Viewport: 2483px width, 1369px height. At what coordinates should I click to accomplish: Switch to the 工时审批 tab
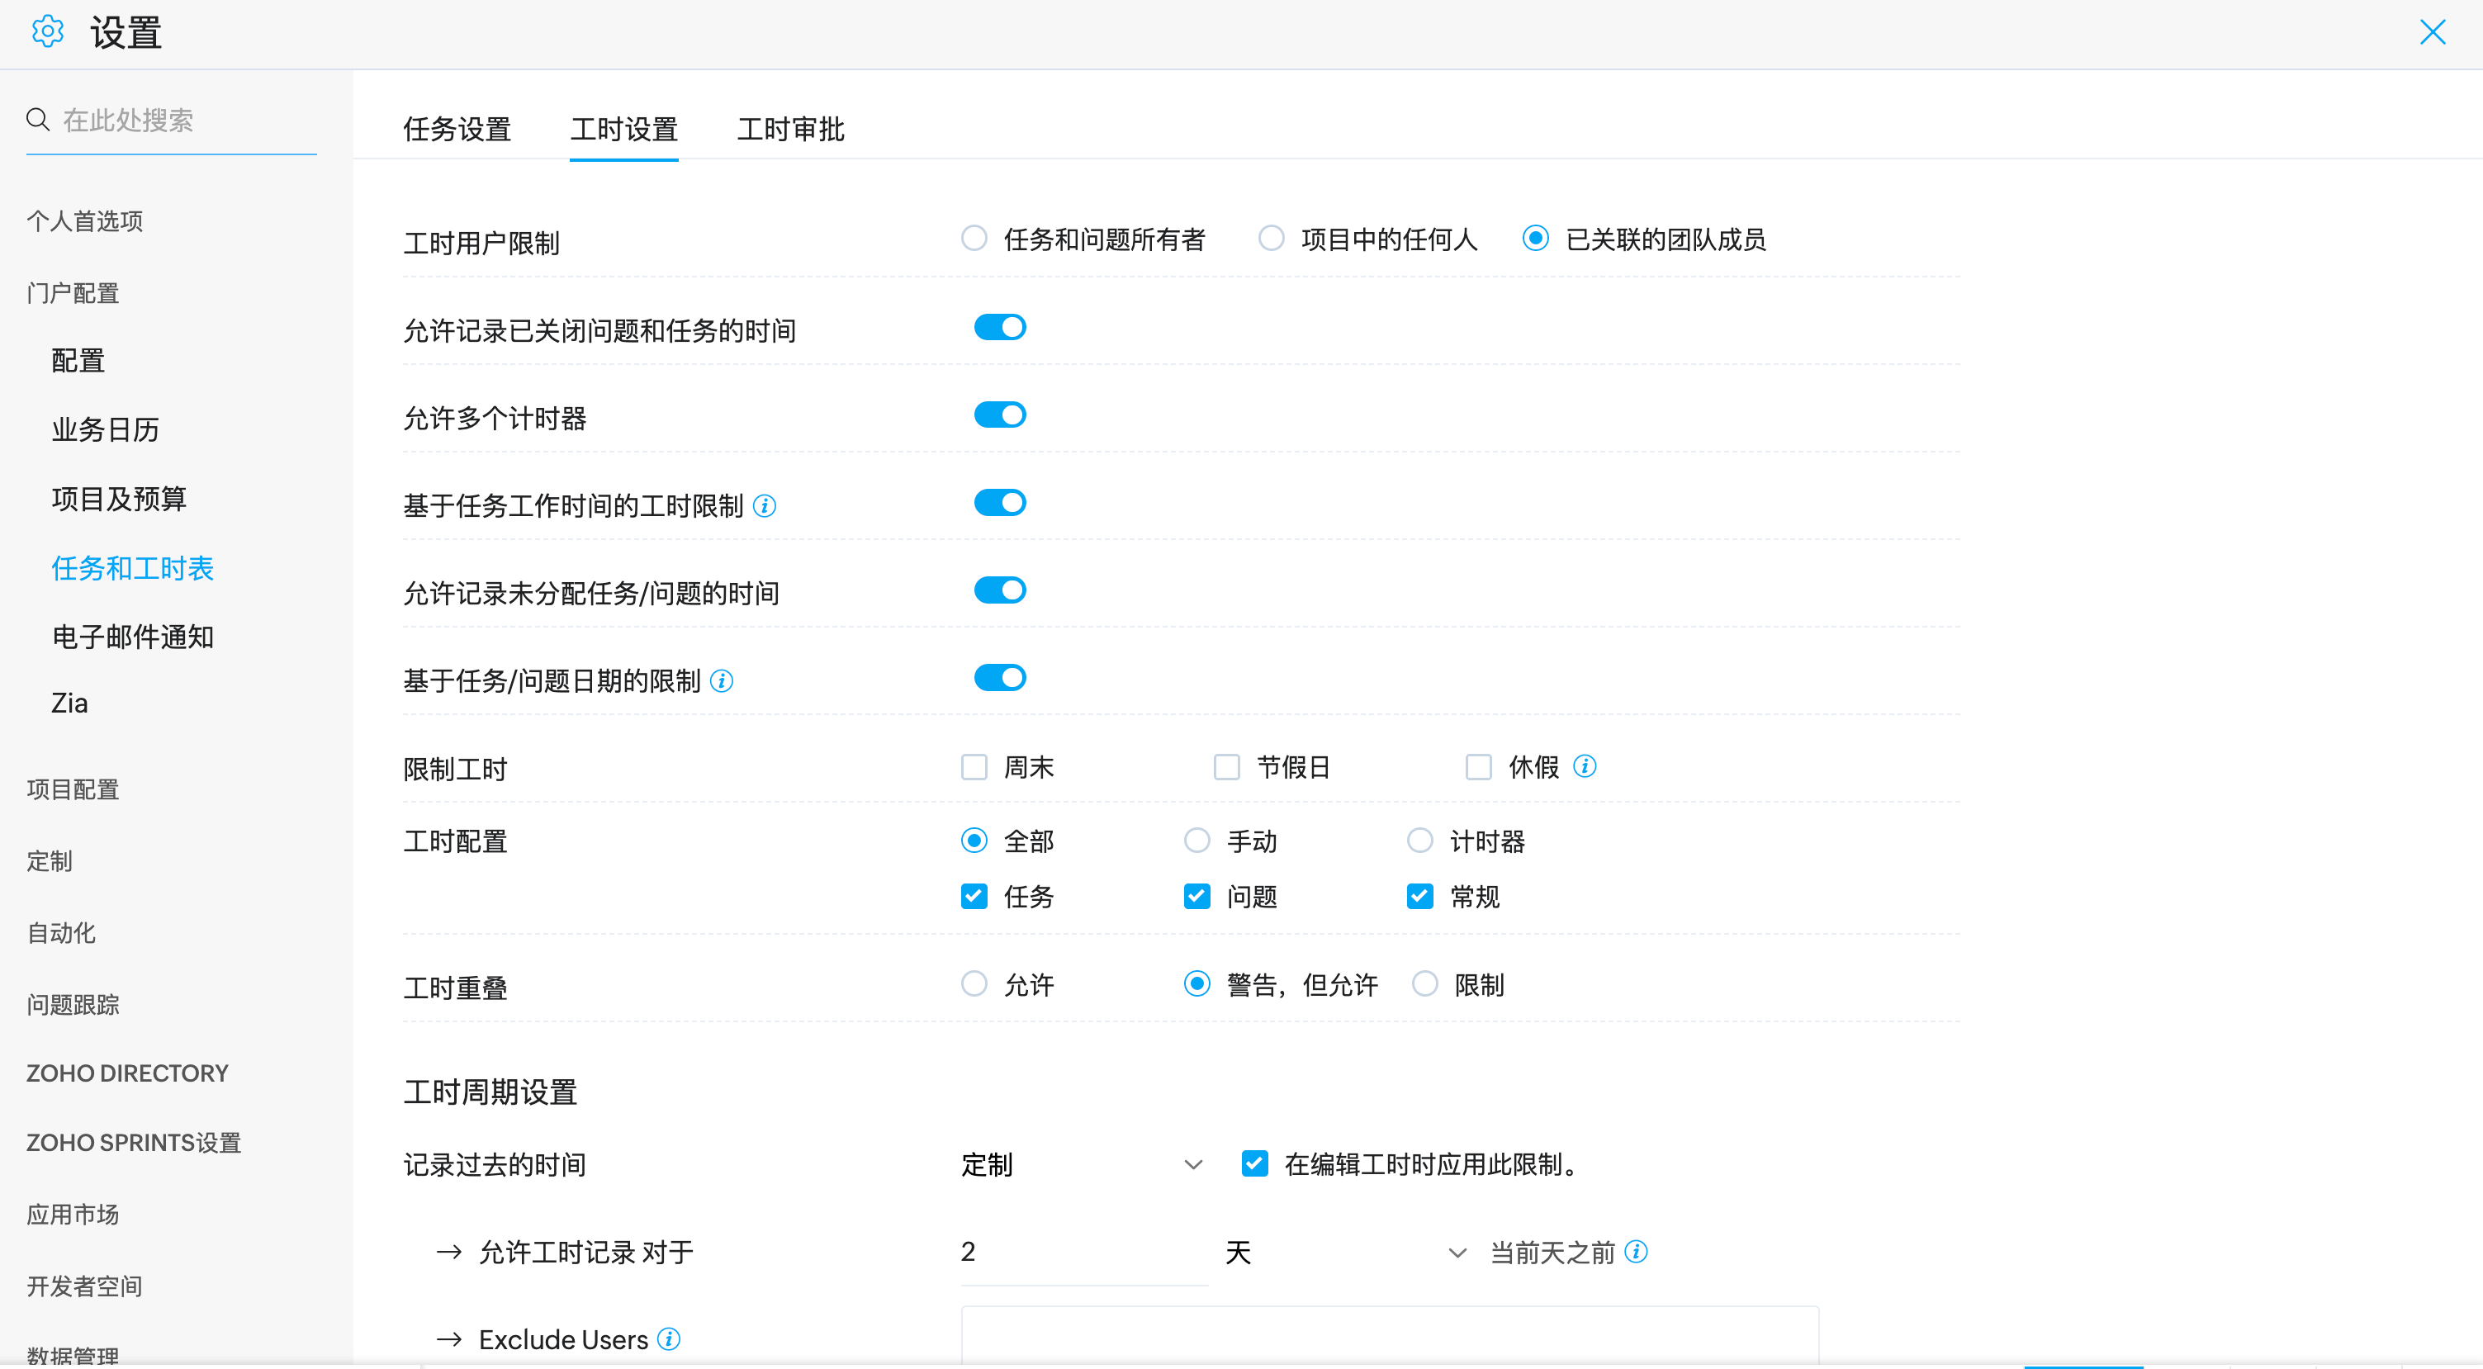790,129
